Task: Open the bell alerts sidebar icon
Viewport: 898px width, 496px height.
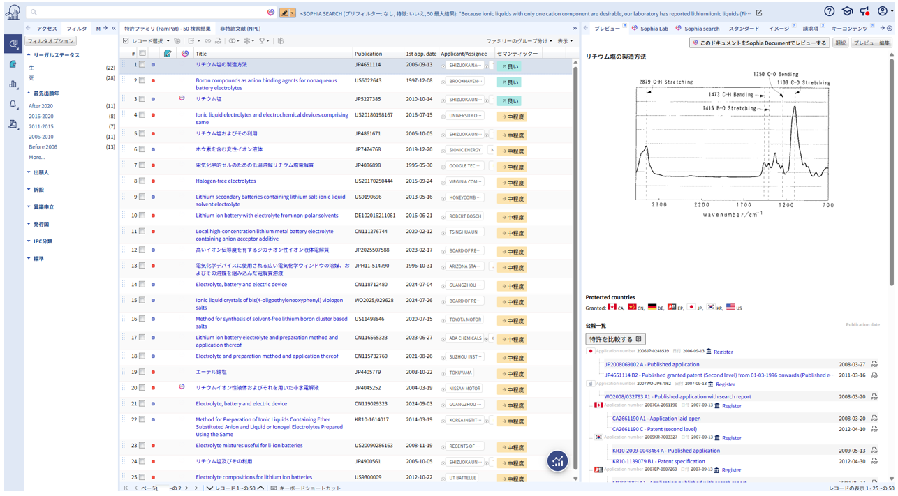Action: [x=13, y=105]
